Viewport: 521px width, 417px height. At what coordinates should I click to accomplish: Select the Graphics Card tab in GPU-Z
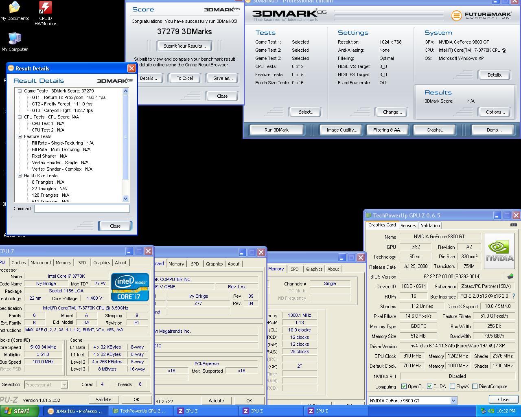point(382,225)
